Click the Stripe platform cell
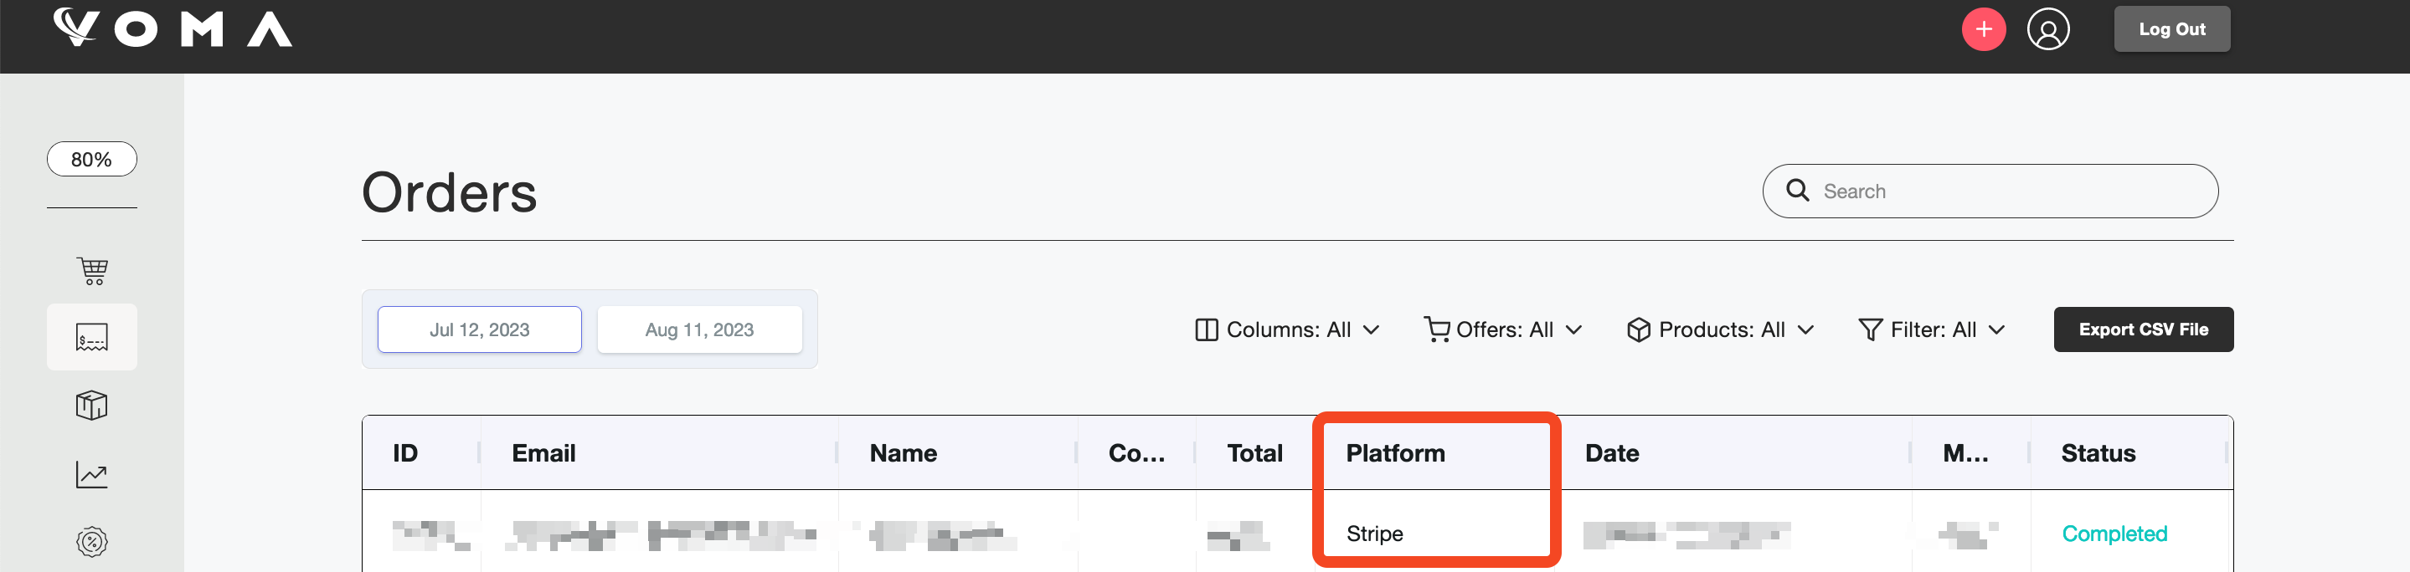The image size is (2410, 572). 1374,534
